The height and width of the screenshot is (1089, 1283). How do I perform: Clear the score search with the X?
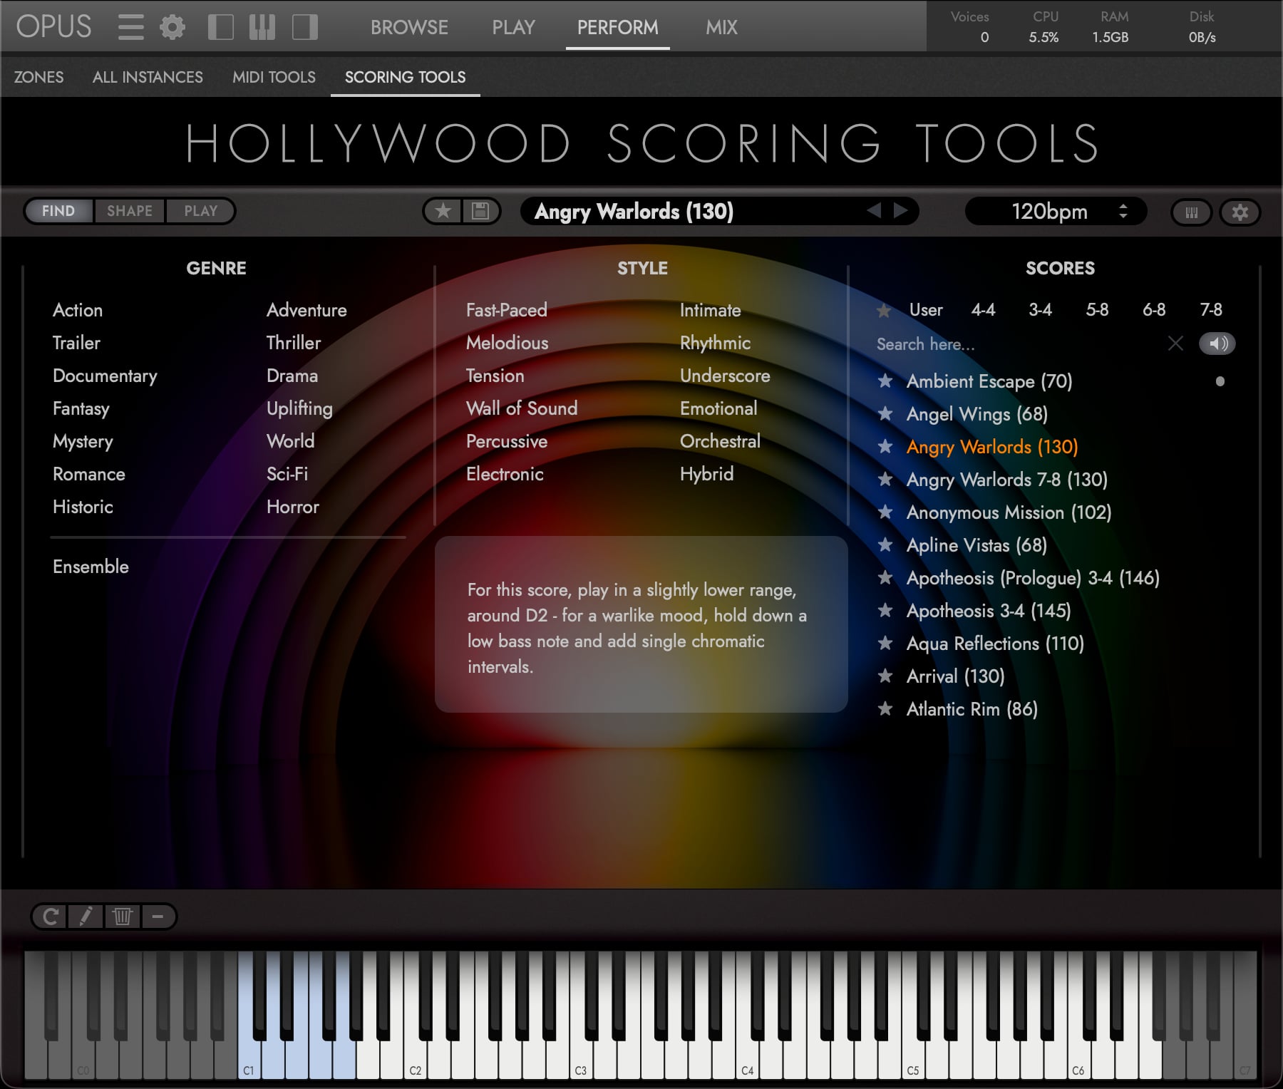1175,344
